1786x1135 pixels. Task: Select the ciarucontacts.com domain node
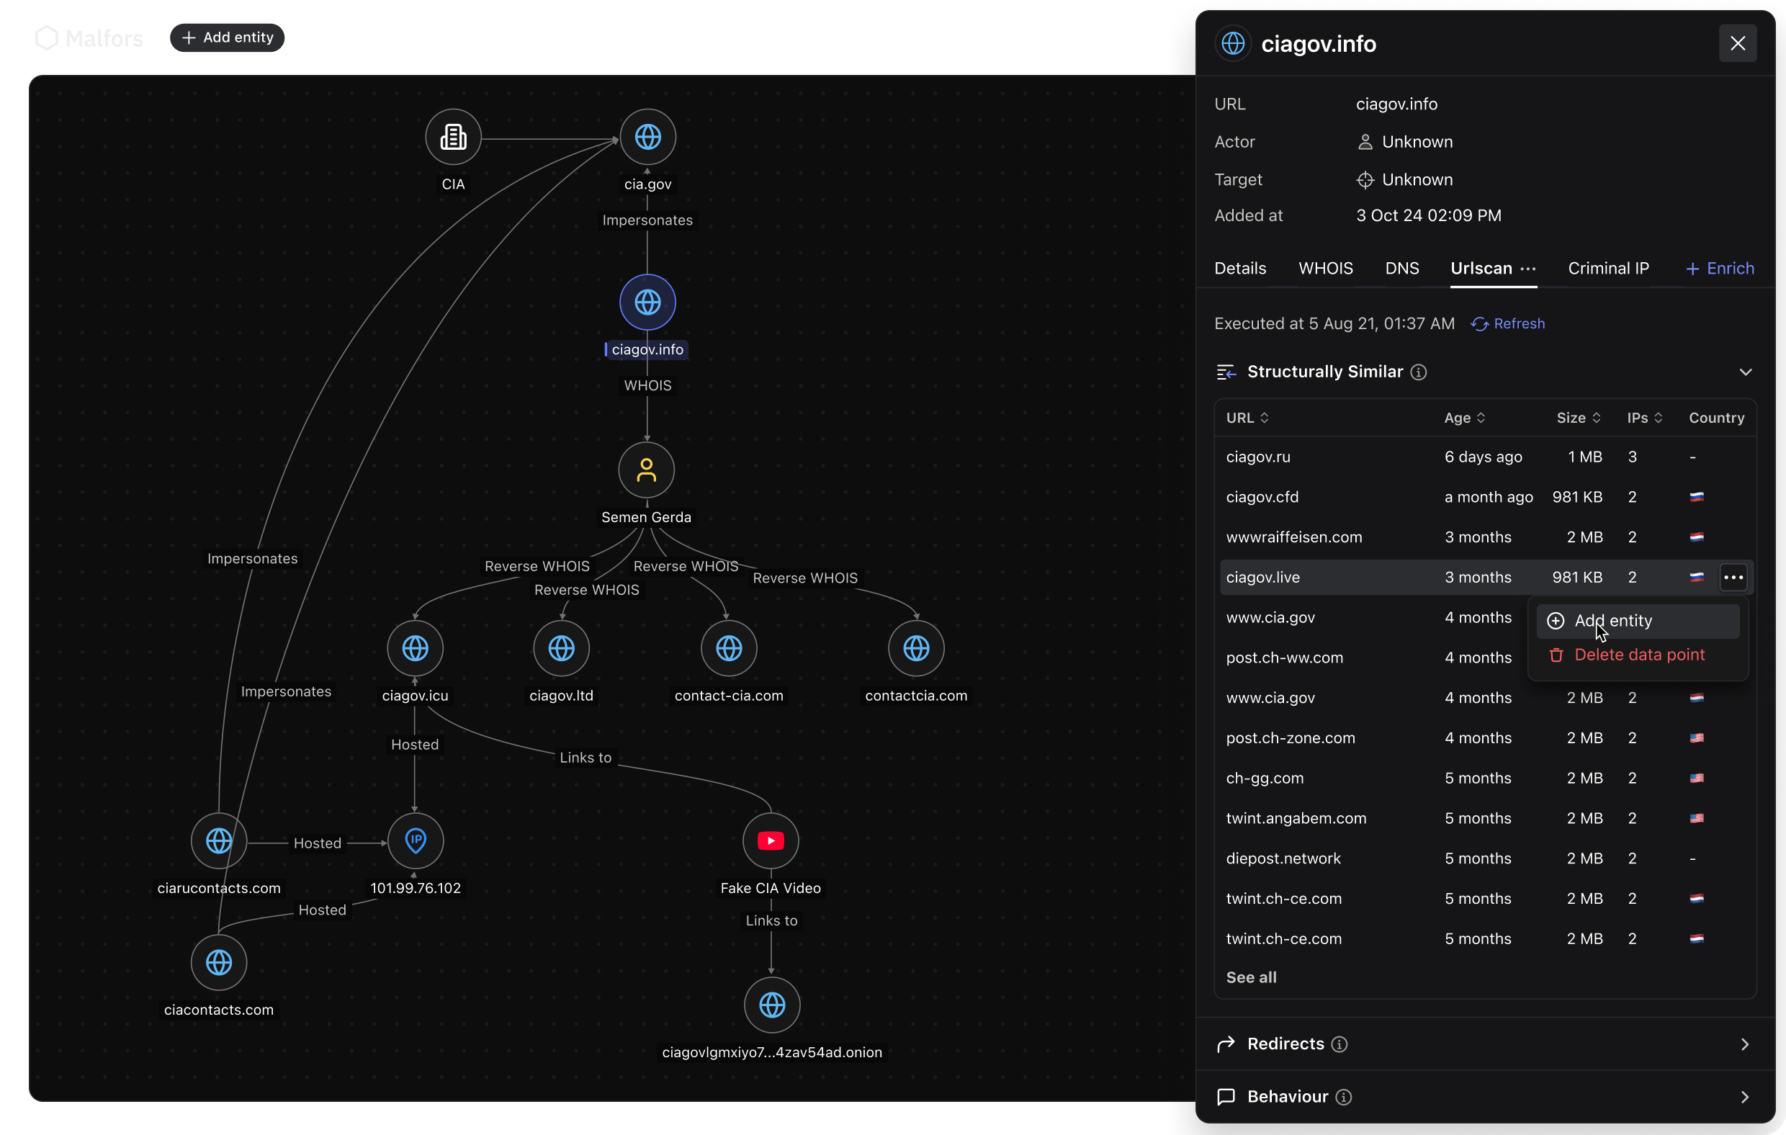(x=219, y=840)
